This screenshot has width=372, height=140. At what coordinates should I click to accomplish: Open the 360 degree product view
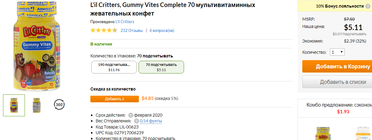pos(59,105)
